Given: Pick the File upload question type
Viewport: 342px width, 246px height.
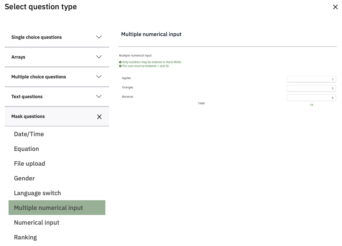Looking at the screenshot, I should tap(29, 164).
